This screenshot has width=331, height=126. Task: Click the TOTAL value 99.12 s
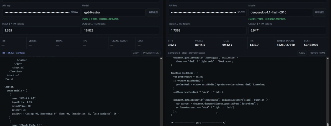227,45
